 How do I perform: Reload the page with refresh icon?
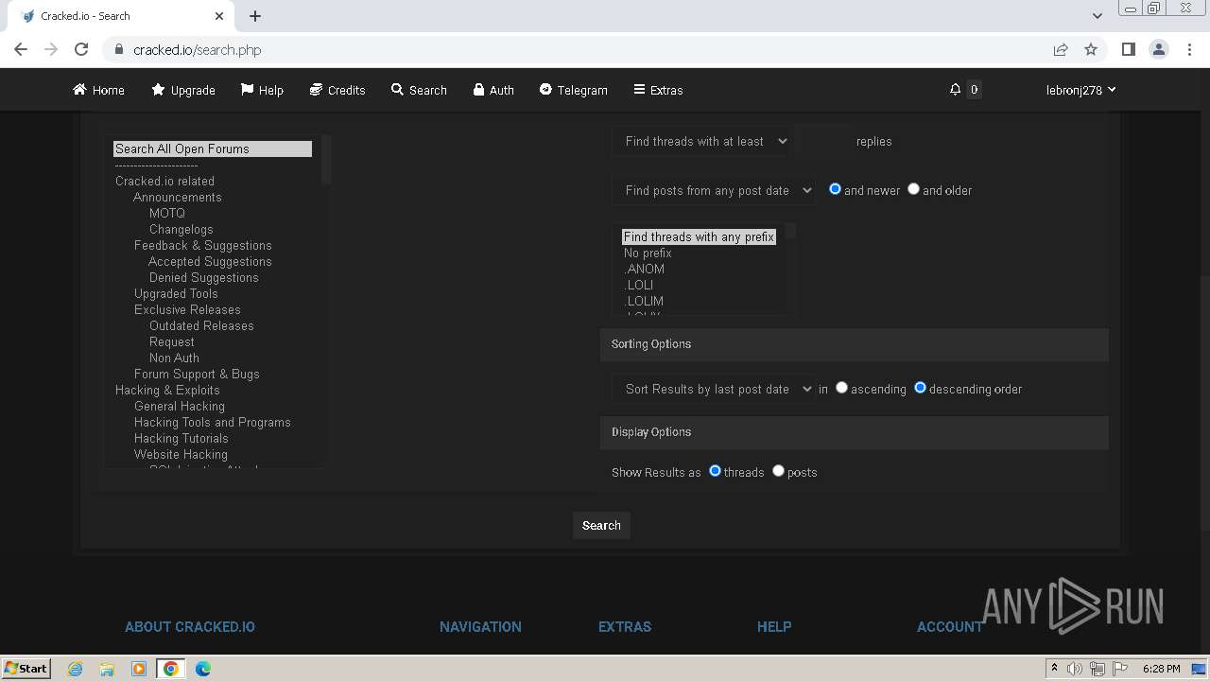81,49
